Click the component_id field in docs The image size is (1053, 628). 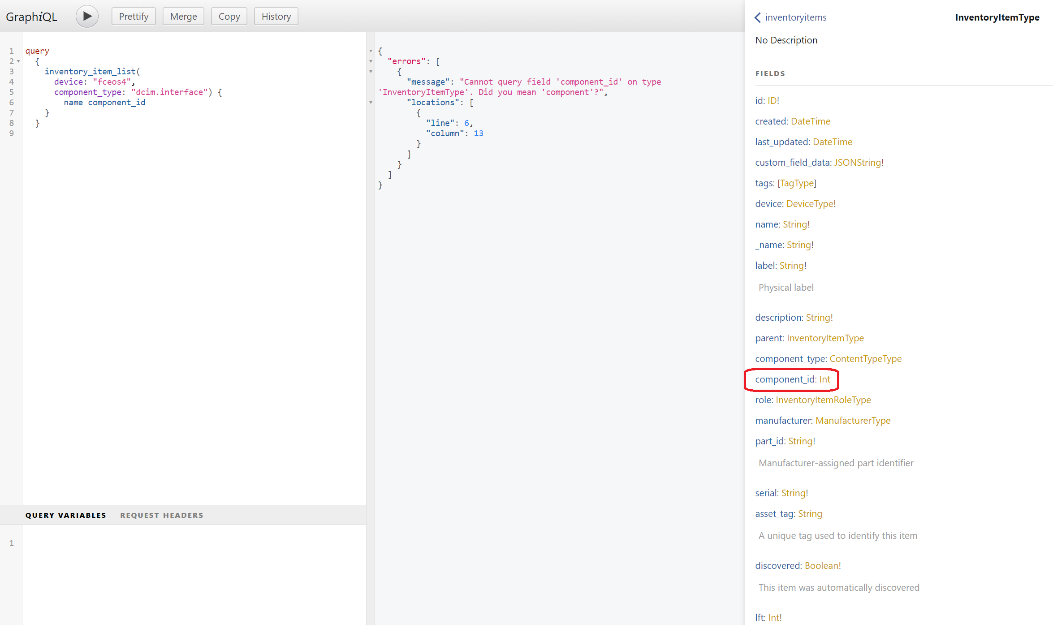click(785, 379)
